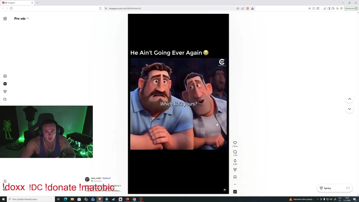This screenshot has width=359, height=202.
Task: Close the Instagram browser tab
Action: 32,3
